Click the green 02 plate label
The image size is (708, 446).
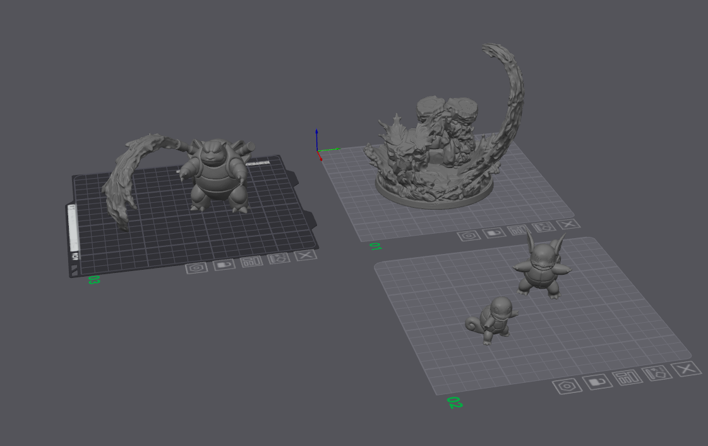point(455,402)
